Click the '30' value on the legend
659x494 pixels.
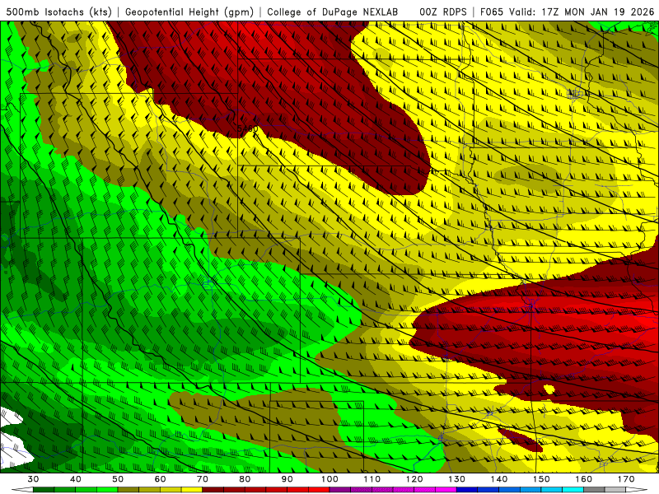pyautogui.click(x=33, y=479)
